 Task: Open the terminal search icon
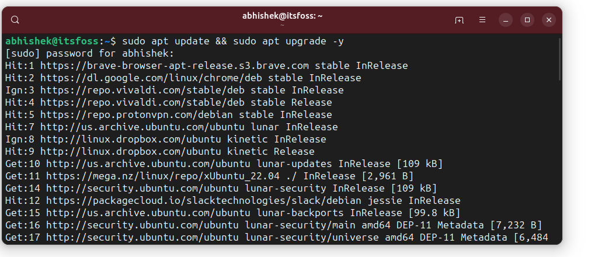point(15,20)
